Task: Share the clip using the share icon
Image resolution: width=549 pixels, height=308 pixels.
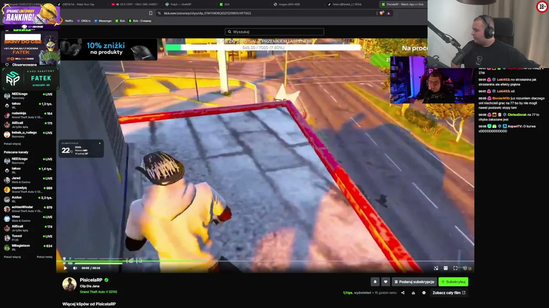Action: pos(403,293)
